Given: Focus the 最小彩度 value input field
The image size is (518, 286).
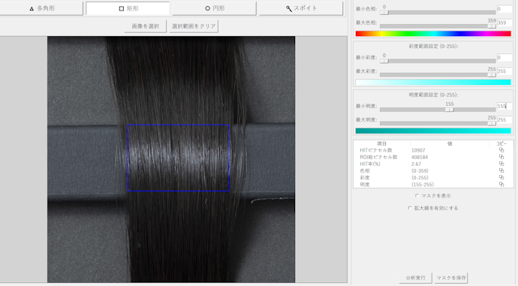Looking at the screenshot, I should [504, 58].
